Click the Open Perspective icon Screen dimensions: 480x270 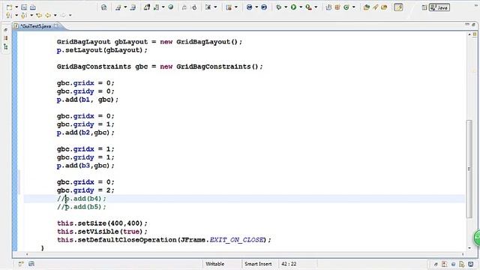[x=424, y=7]
